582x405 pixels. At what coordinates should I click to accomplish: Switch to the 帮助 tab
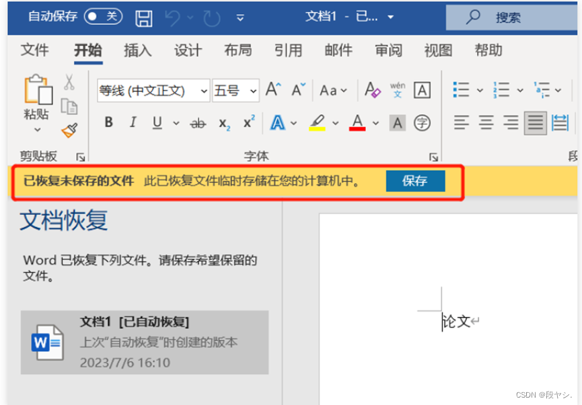(x=488, y=50)
